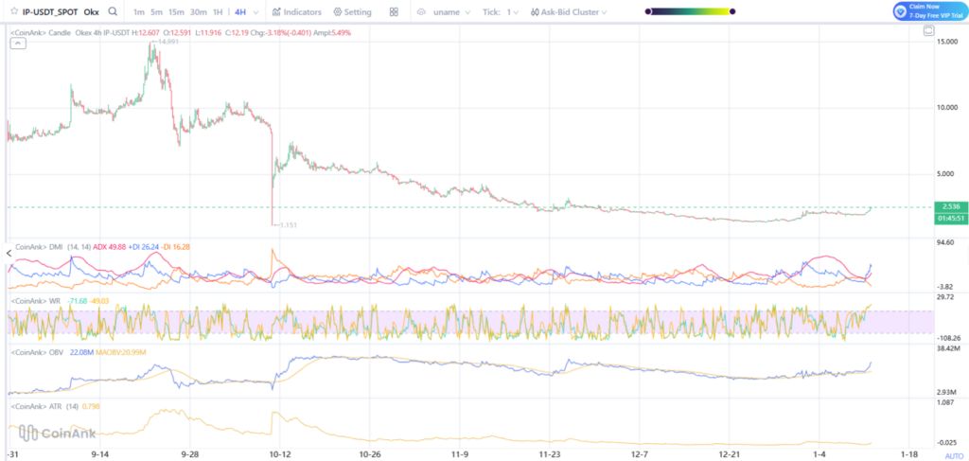Viewport: 969px width, 461px height.
Task: Open the multi-chart grid layout icon
Action: pos(395,11)
